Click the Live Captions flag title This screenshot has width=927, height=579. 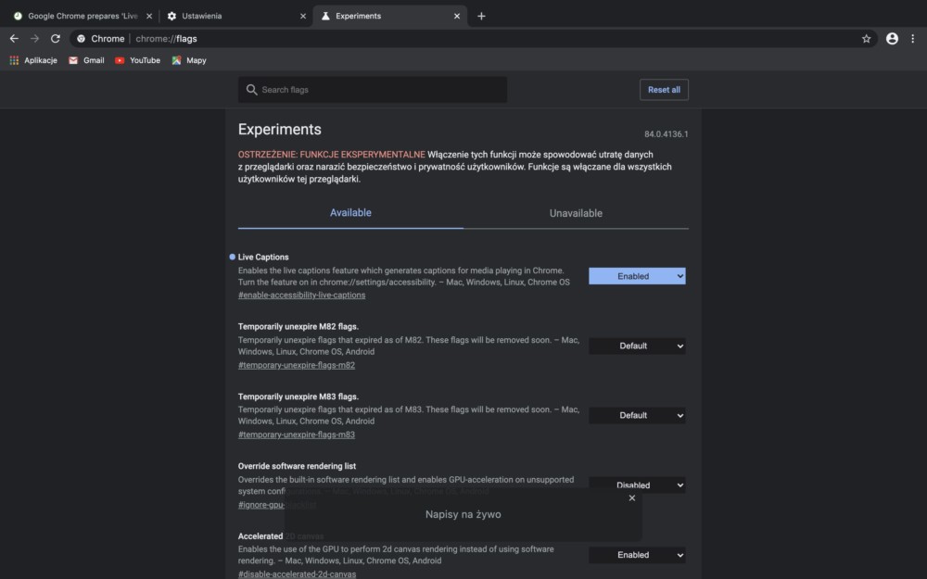coord(263,257)
